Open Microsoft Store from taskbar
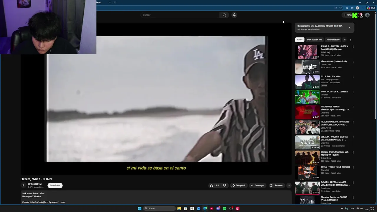 point(186,208)
